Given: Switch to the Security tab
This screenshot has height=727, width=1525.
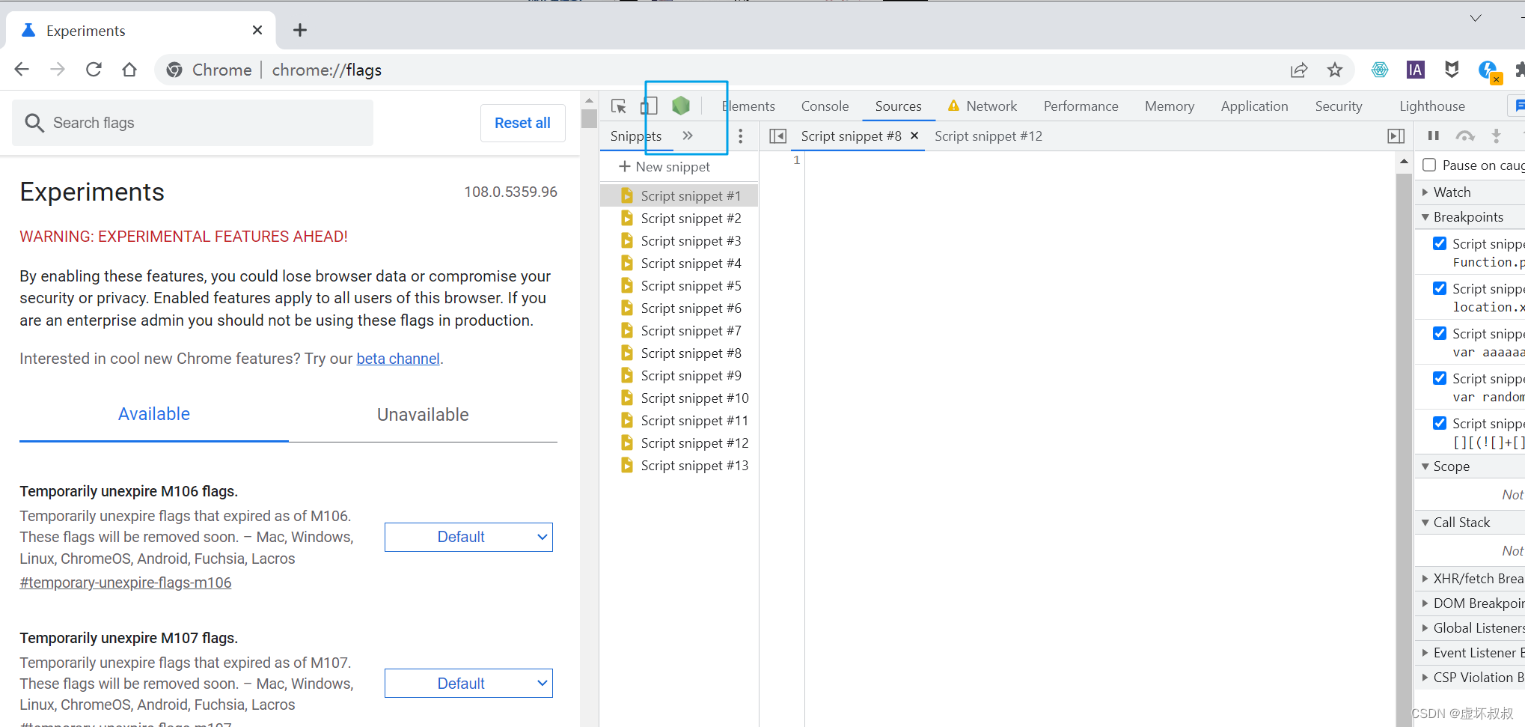Looking at the screenshot, I should pyautogui.click(x=1338, y=106).
